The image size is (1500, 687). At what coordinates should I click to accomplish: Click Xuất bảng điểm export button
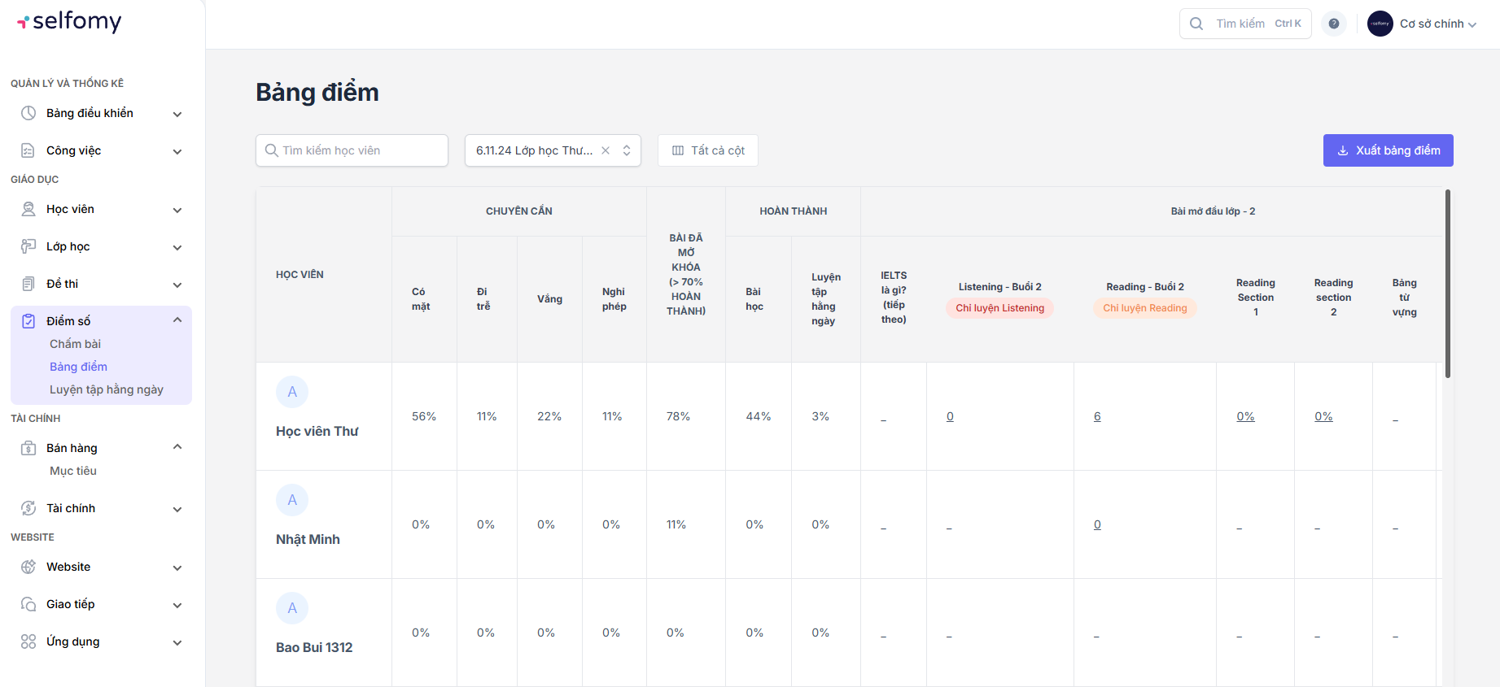point(1388,150)
